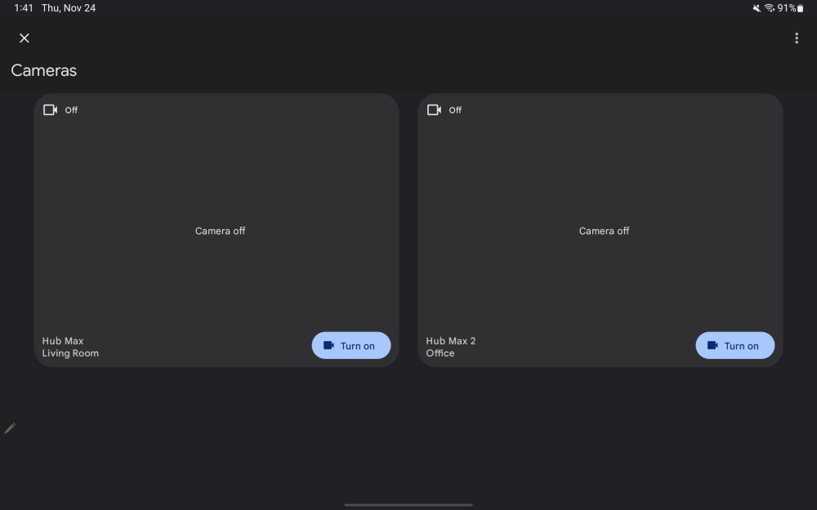Tap the Off status label on Hub Max 2

click(x=455, y=110)
